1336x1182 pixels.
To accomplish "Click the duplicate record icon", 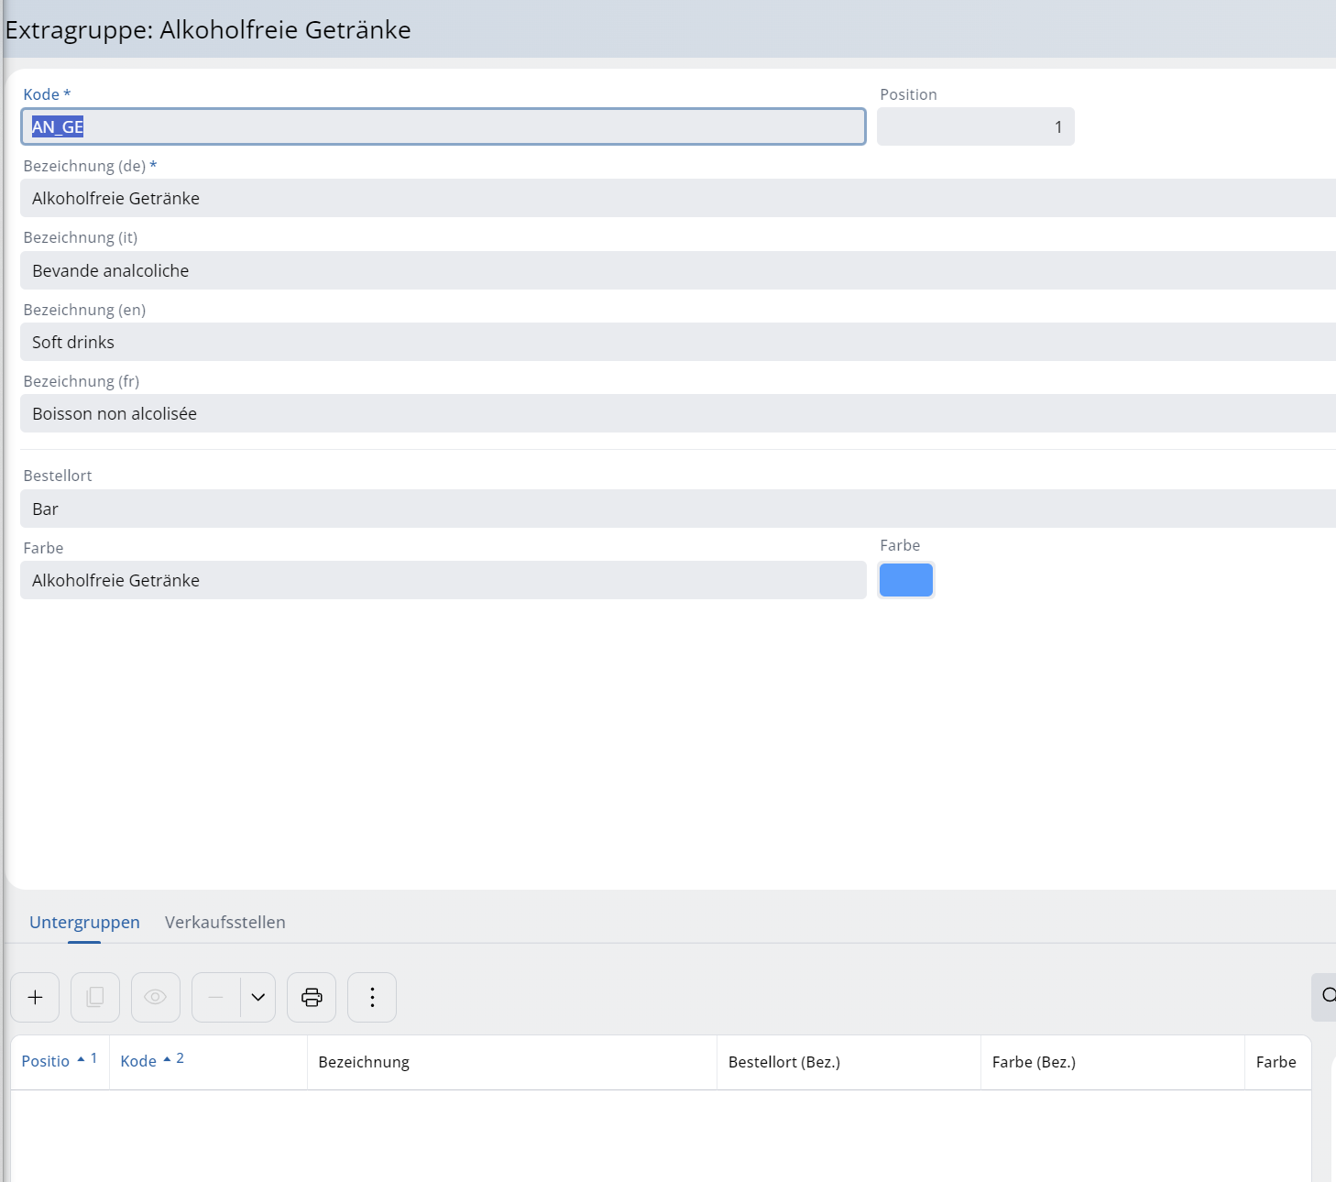I will tap(95, 997).
